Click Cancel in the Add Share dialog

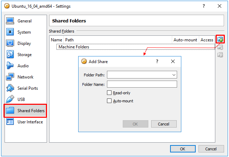[x=164, y=124]
